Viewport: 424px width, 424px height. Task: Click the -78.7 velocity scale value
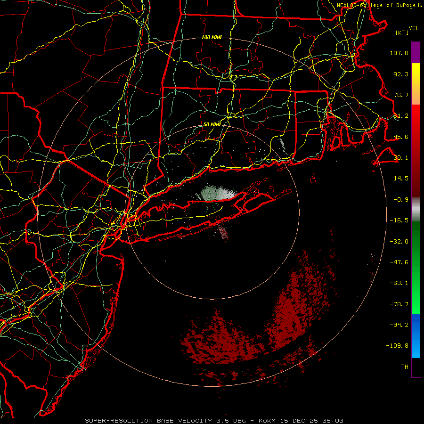coord(399,304)
